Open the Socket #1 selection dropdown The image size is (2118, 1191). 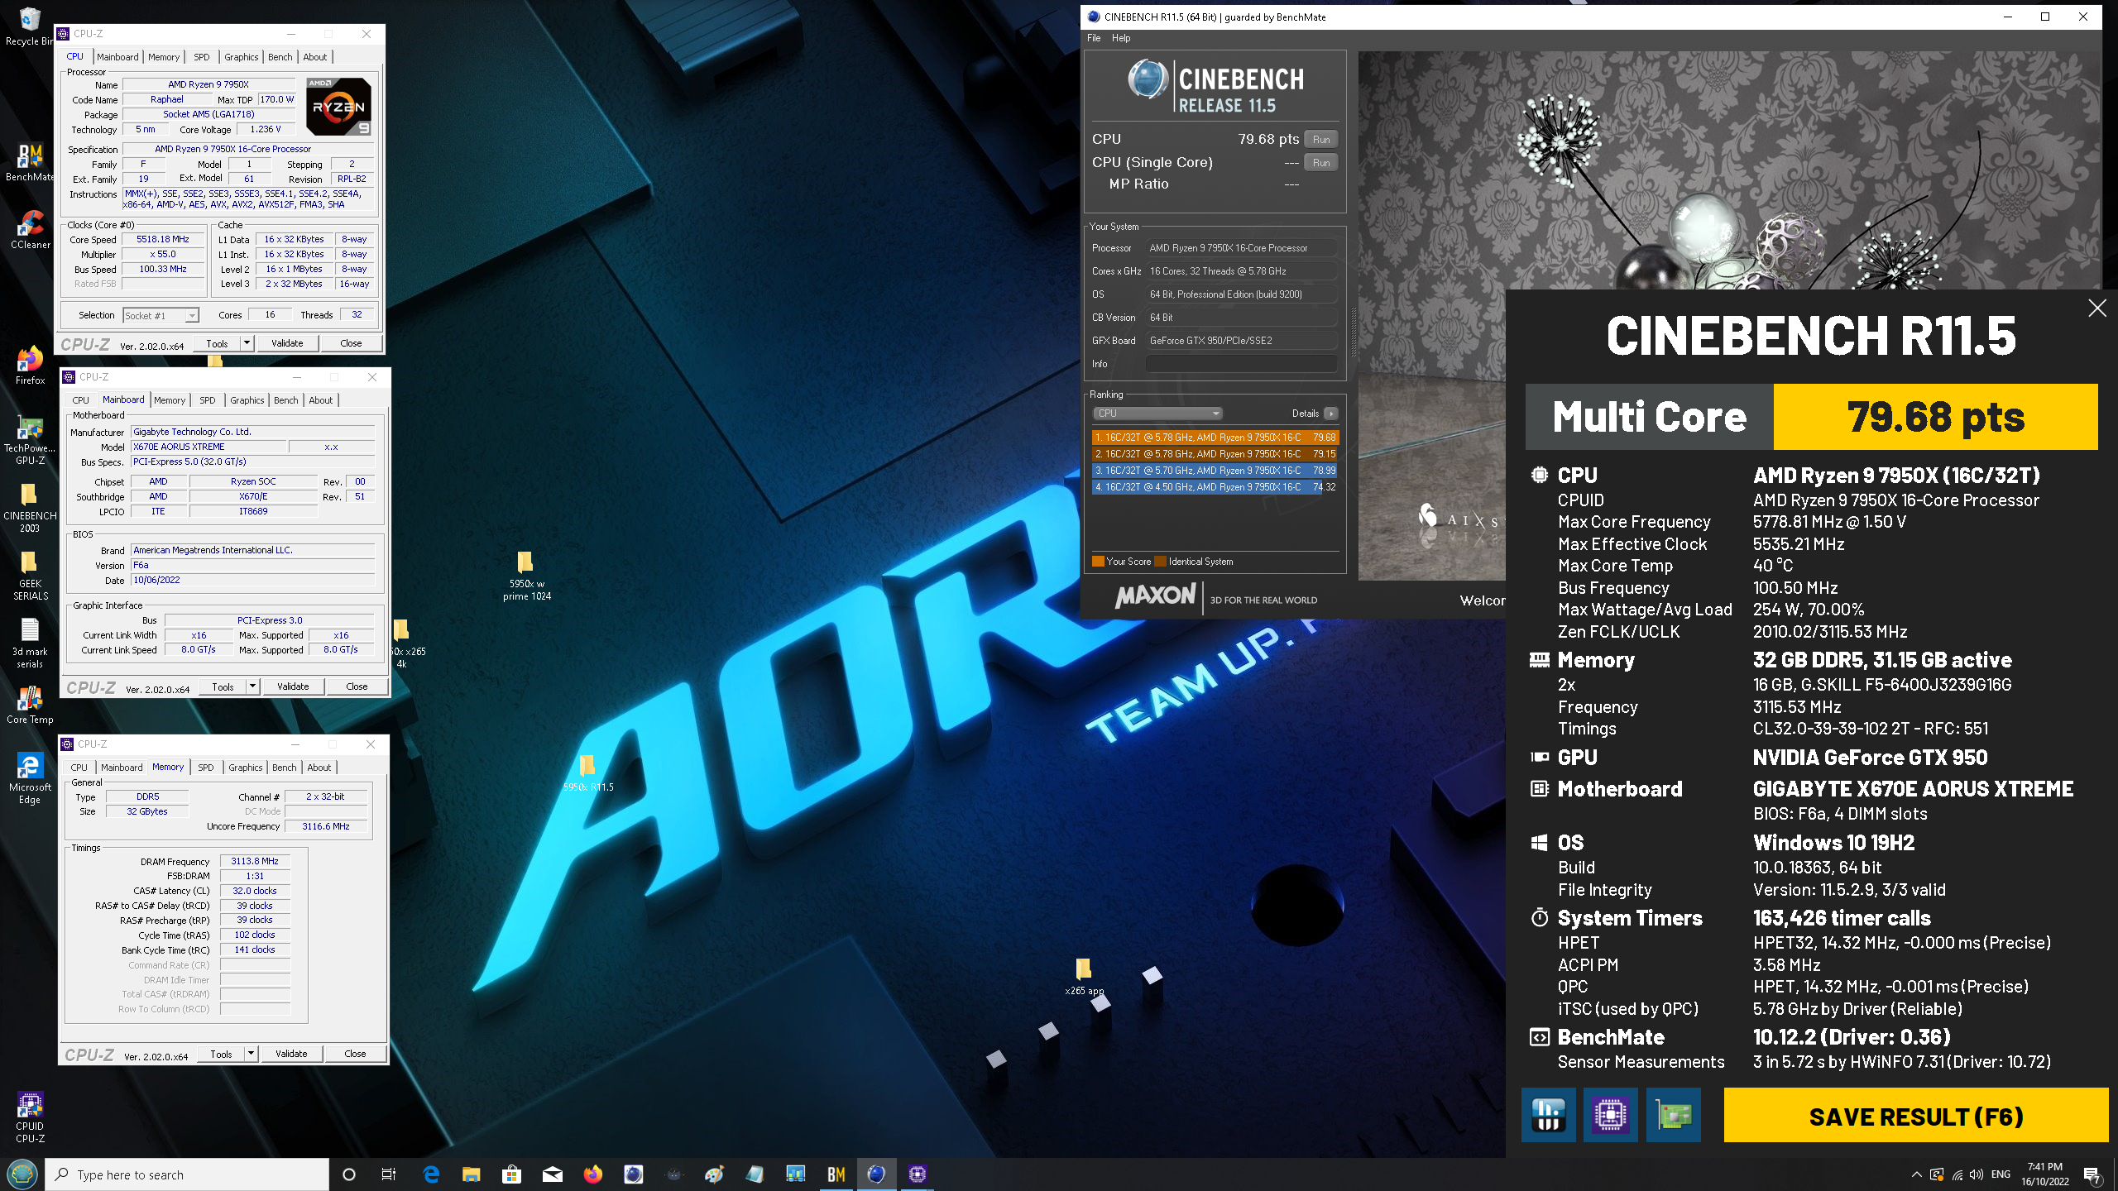(x=161, y=316)
